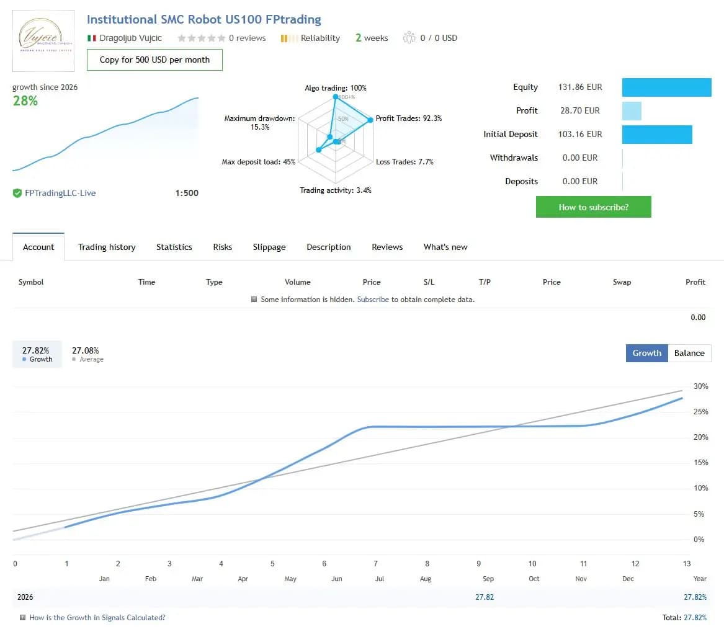Click the Vujcic signal logo thumbnail
This screenshot has height=637, width=724.
tap(43, 40)
